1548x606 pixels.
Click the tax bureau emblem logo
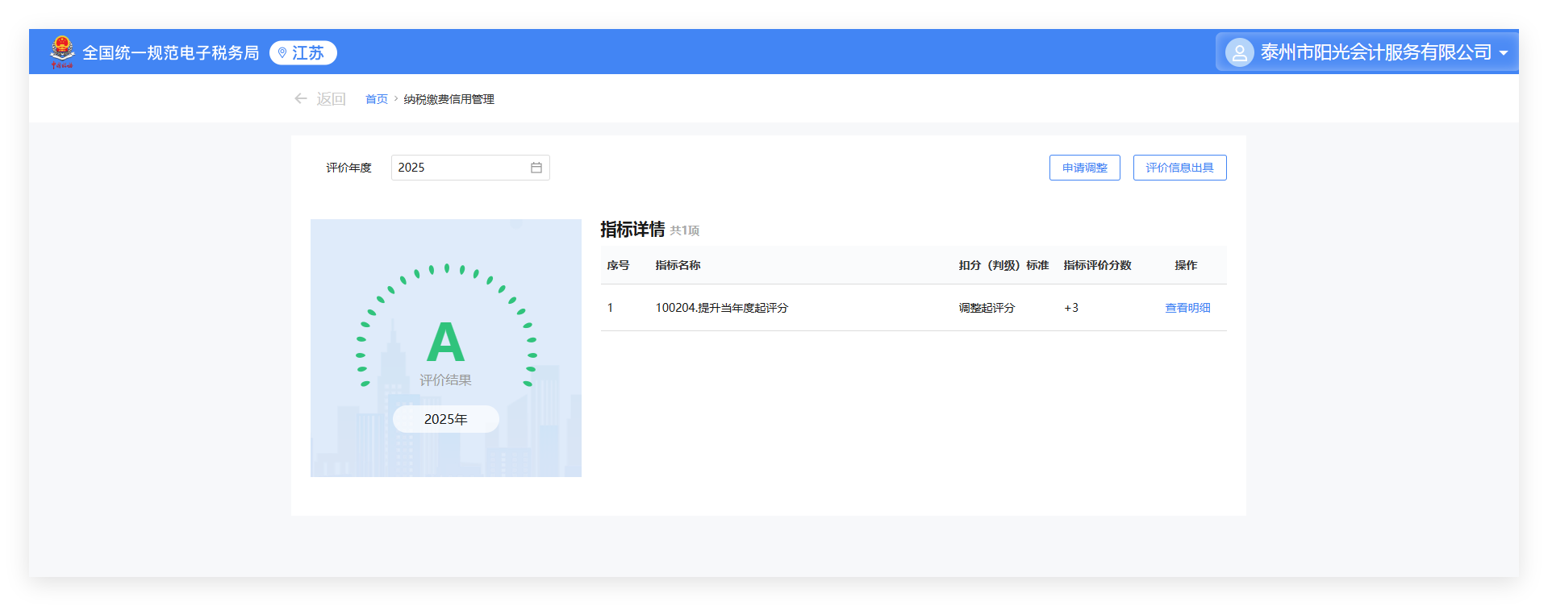click(x=62, y=52)
